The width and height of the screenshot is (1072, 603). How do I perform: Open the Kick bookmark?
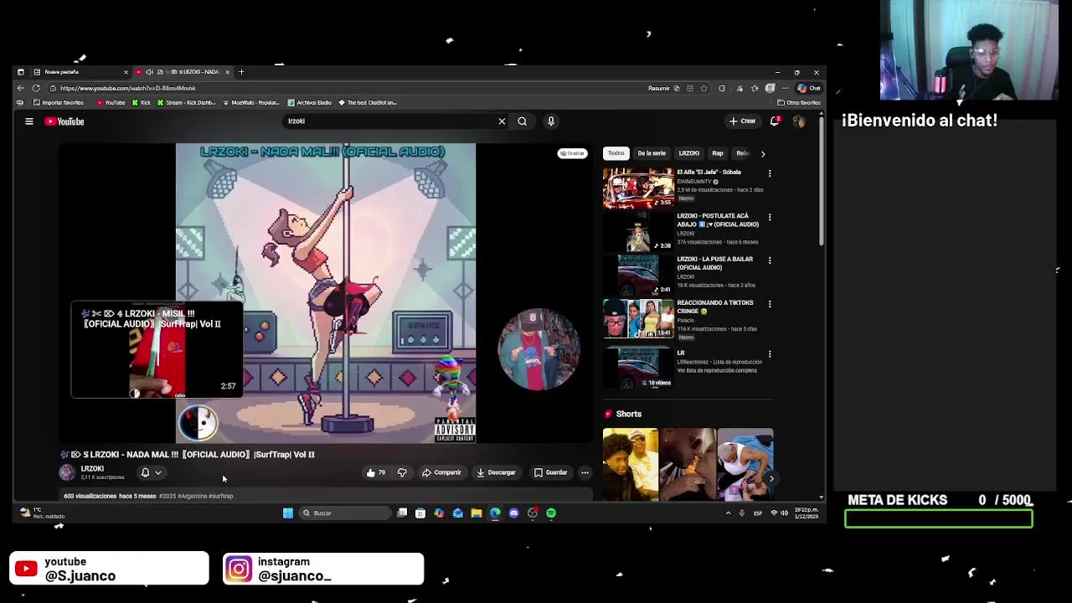click(x=141, y=102)
